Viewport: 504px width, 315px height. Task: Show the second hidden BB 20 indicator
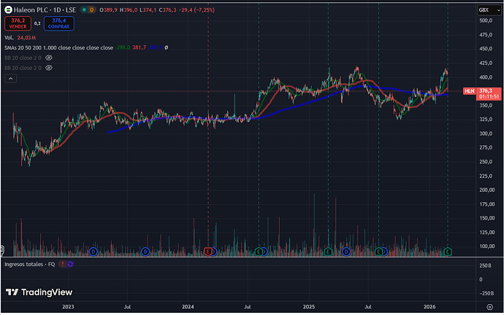[x=49, y=67]
